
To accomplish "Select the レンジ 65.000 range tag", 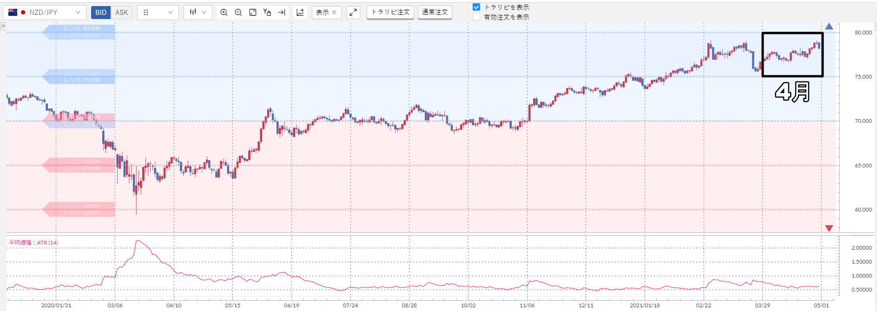I will [x=82, y=162].
